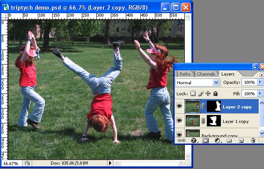Click the ruler origin corner box
This screenshot has height=169, width=264.
coord(4,17)
